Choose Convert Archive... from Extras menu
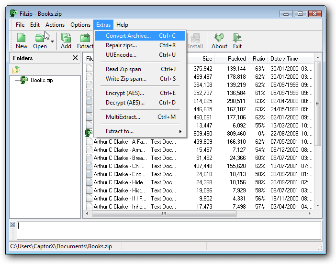This screenshot has height=264, width=336. 140,36
